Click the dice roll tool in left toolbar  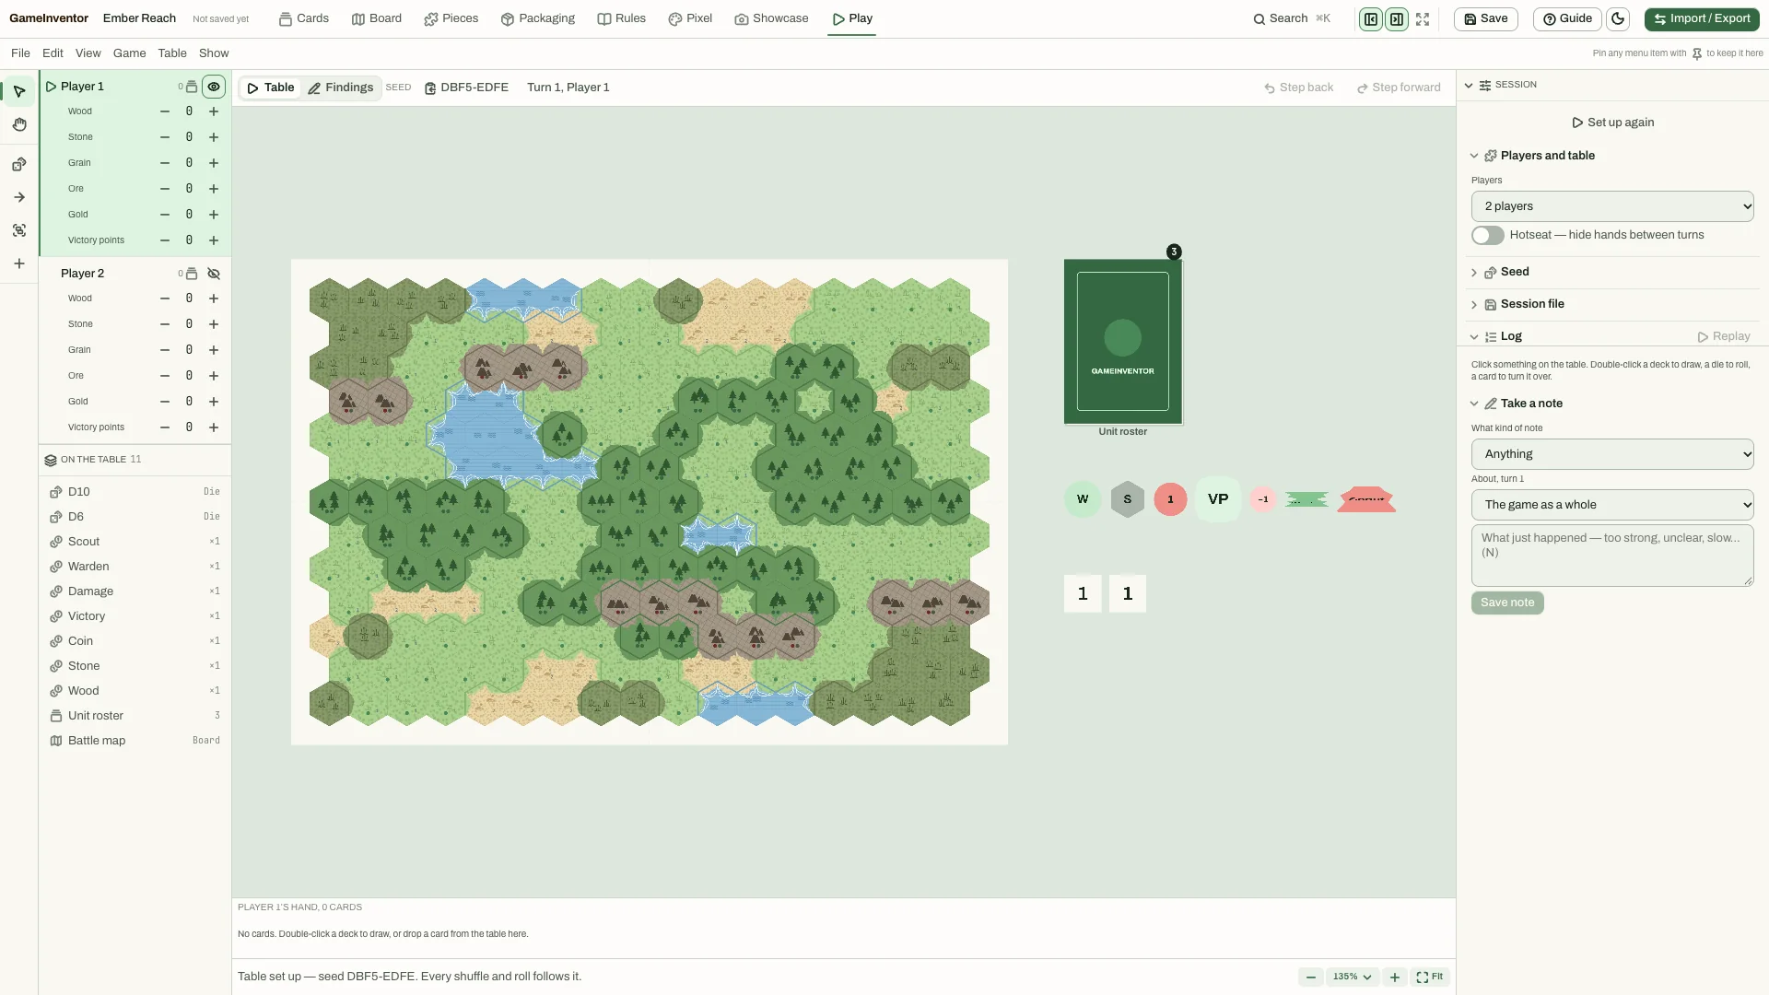tap(19, 165)
